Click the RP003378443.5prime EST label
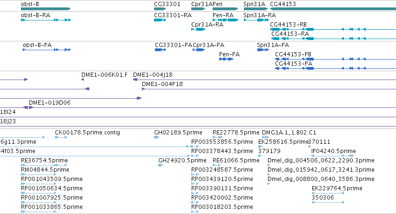Viewport: 396px width, 214px height. [x=222, y=151]
